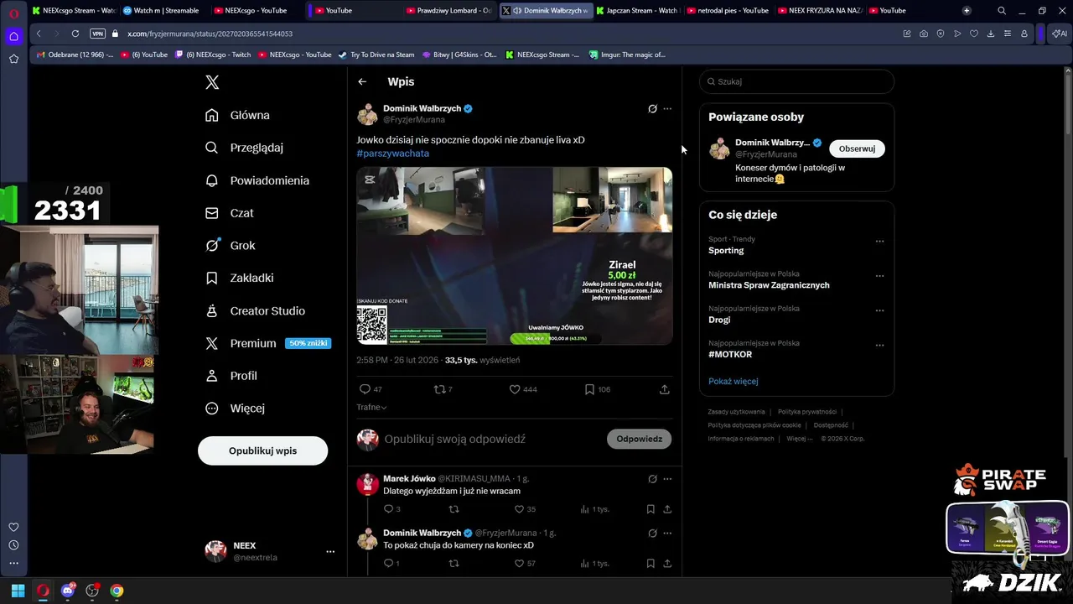Open options for Drogi trend
The height and width of the screenshot is (604, 1073).
[879, 310]
